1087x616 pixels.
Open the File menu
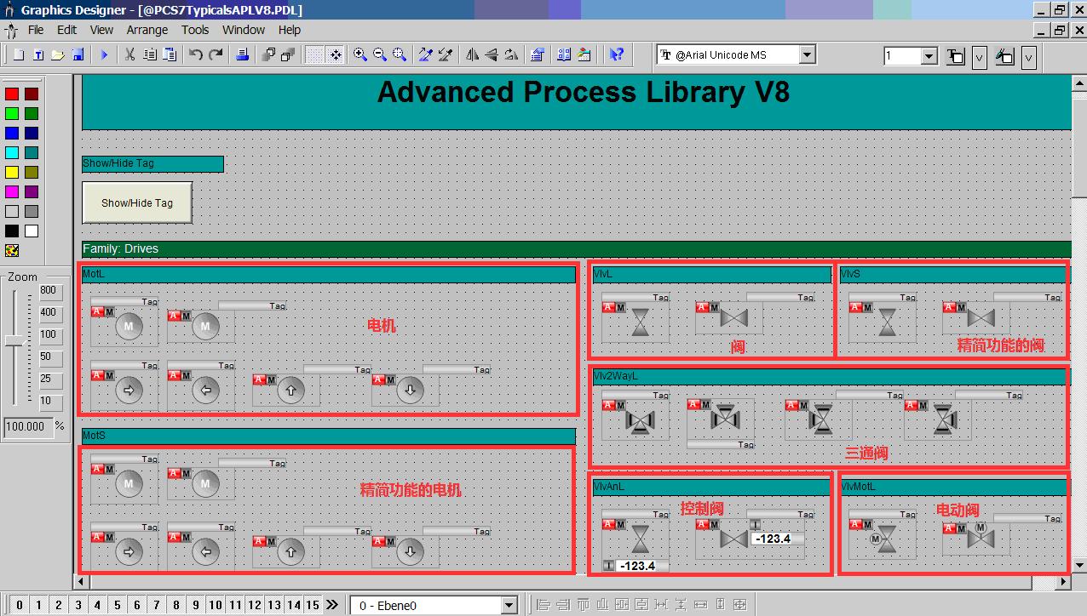tap(36, 30)
